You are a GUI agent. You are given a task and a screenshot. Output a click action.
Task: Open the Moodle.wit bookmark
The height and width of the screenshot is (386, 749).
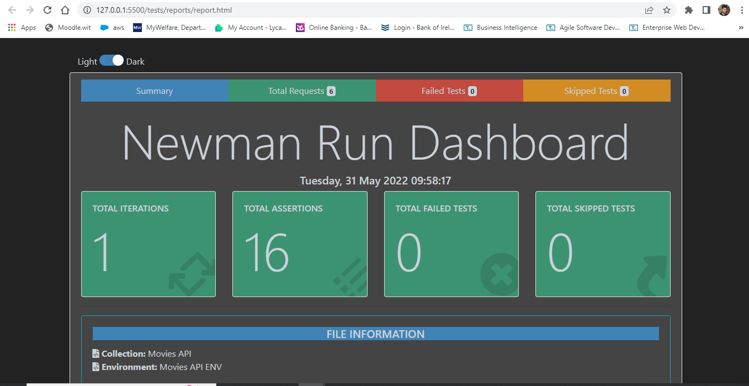pos(67,27)
